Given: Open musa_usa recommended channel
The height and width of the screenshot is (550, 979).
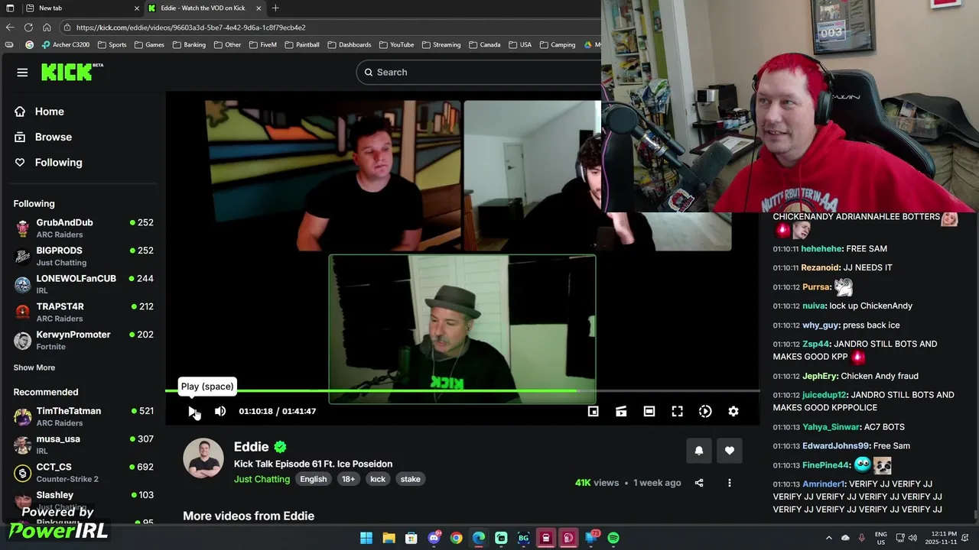Looking at the screenshot, I should [x=83, y=445].
